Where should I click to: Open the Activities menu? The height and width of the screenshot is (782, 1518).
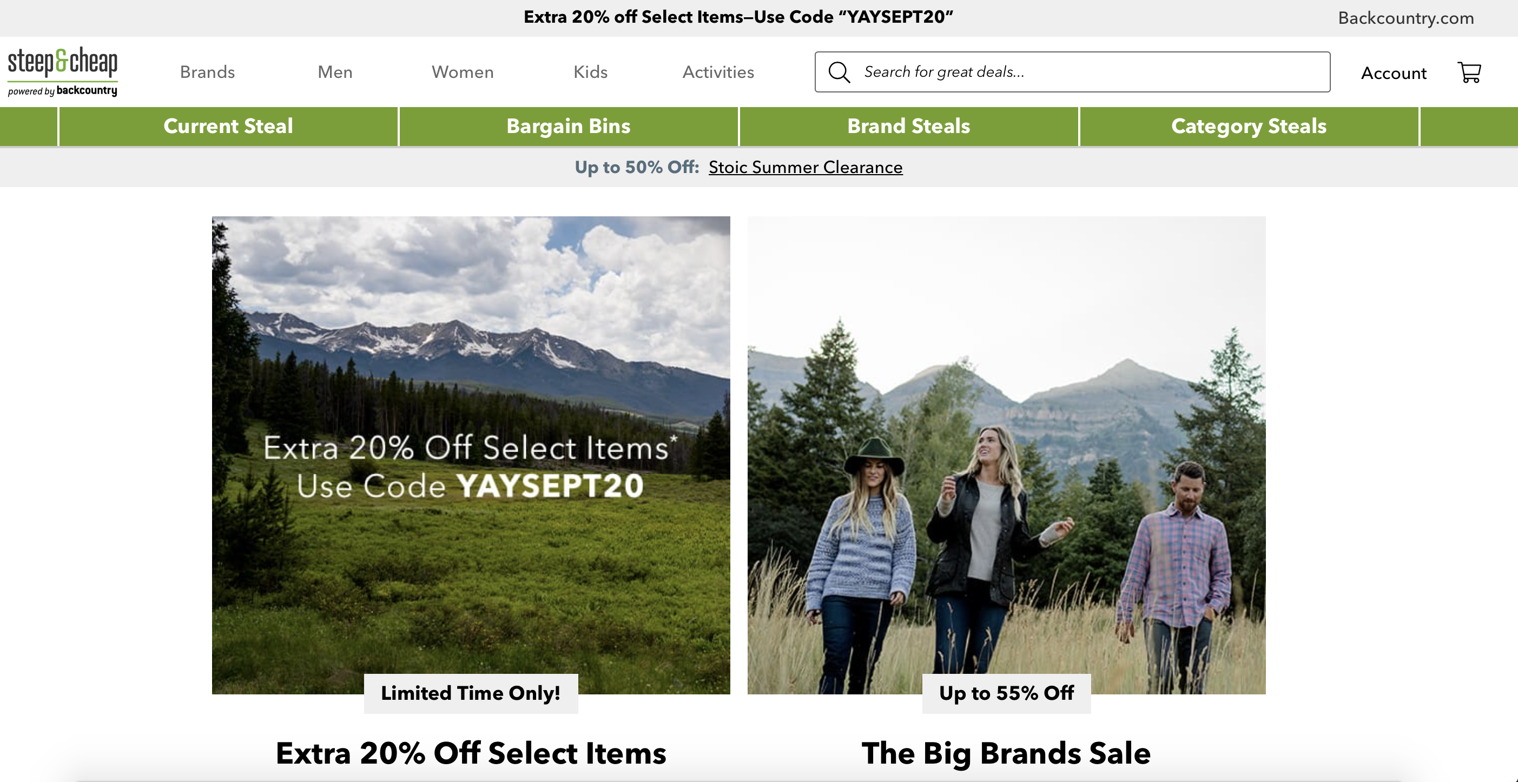coord(718,72)
